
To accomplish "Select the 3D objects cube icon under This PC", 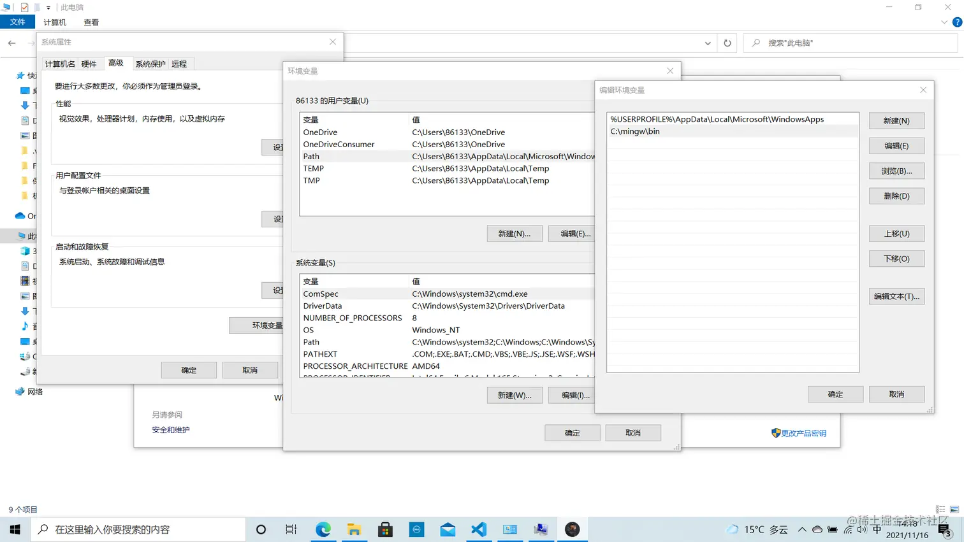I will [25, 251].
